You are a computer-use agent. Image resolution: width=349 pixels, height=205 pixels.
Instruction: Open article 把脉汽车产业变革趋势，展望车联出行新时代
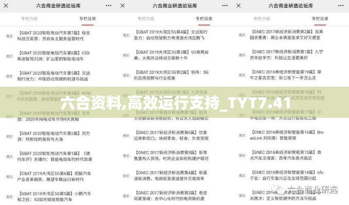click(55, 177)
